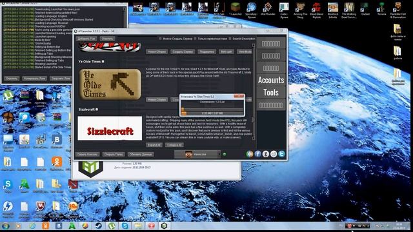Viewport: 413px width, 232px height.
Task: Click 'Веб-сайт' button for top pack
Action: click(x=227, y=52)
